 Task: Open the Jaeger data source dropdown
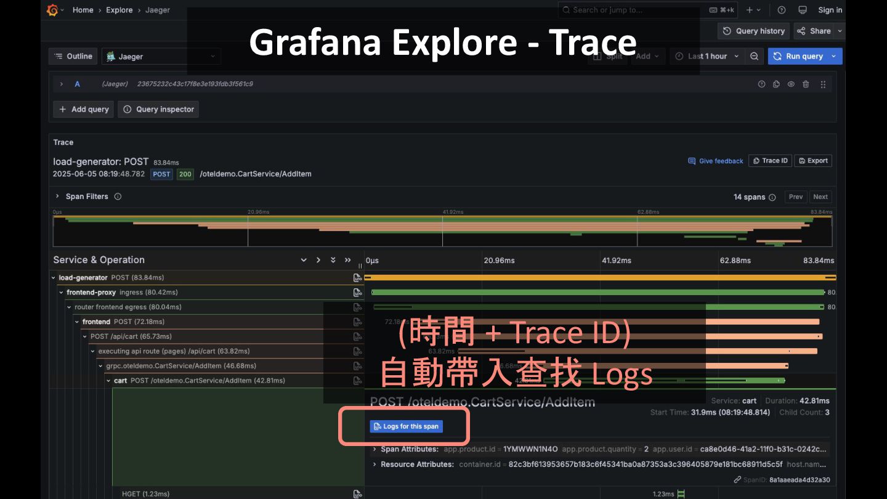161,56
